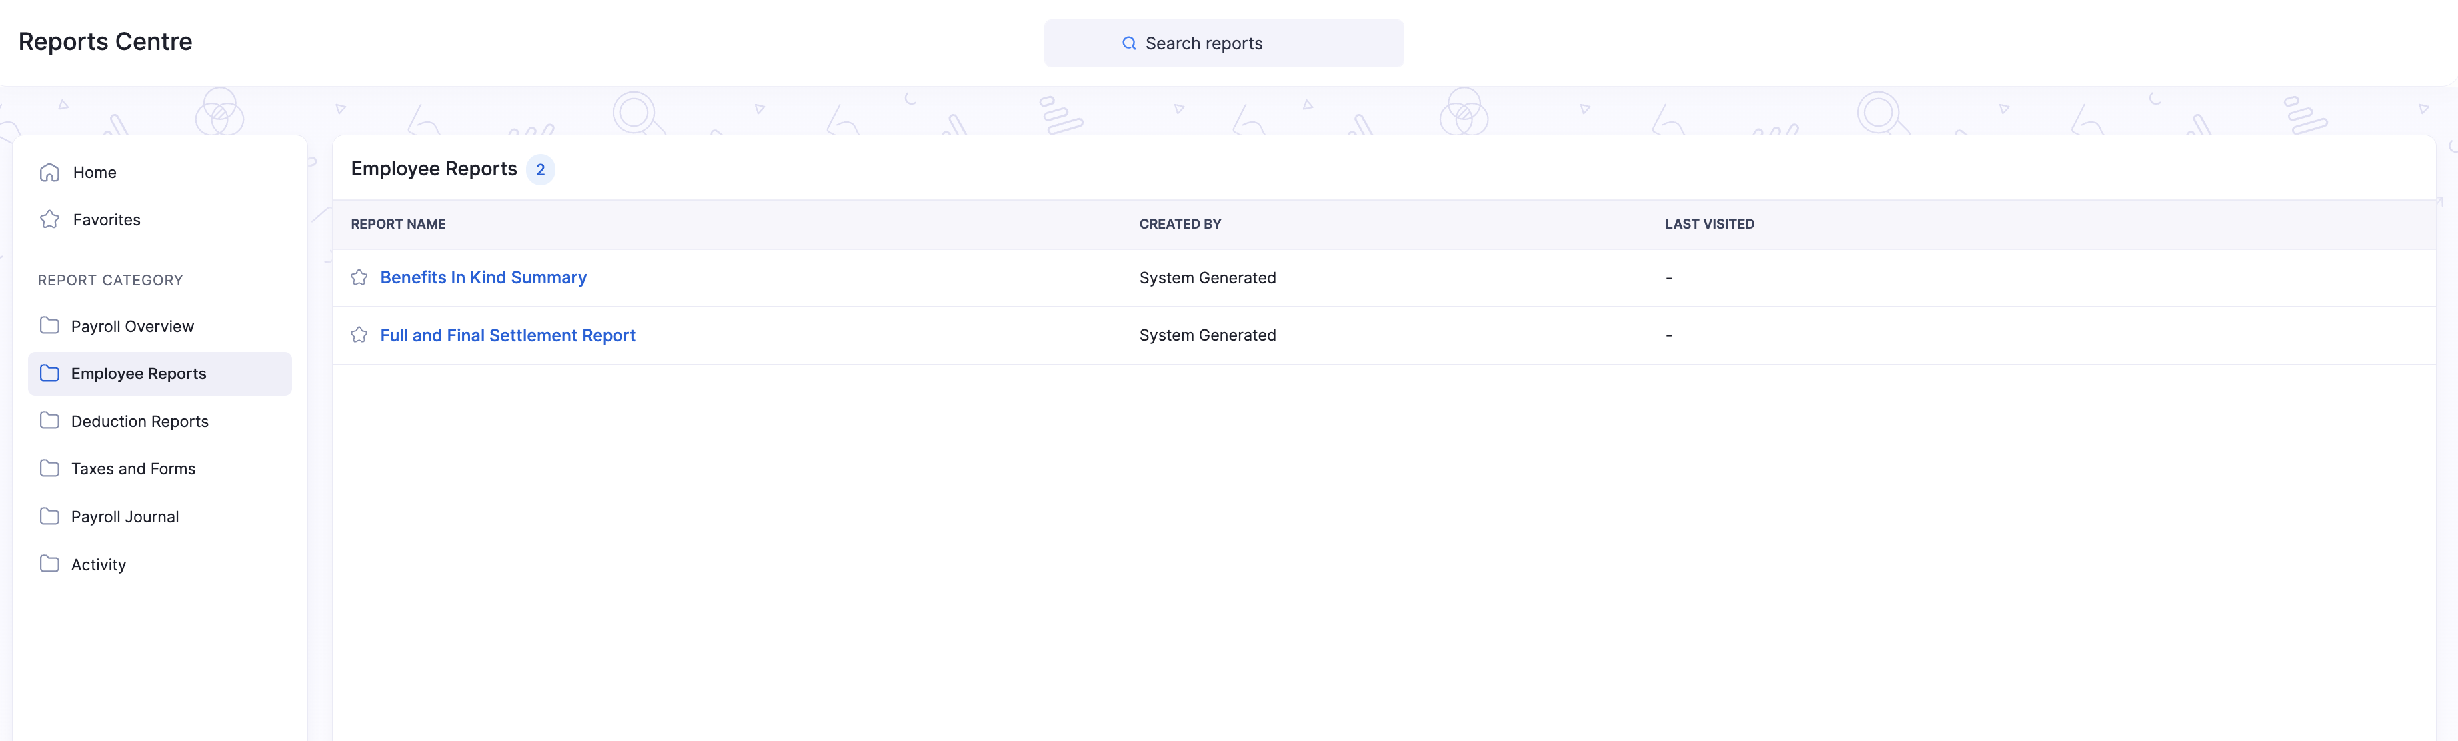Click the LAST VISITED column header
The width and height of the screenshot is (2458, 741).
(x=1709, y=224)
